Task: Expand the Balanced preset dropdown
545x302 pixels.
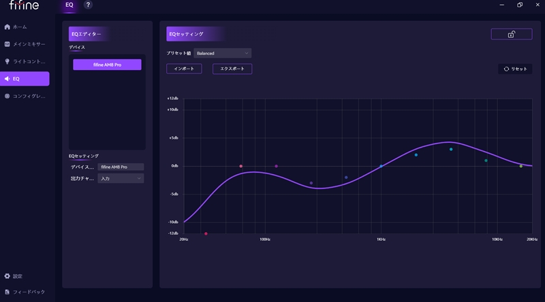Action: click(223, 53)
